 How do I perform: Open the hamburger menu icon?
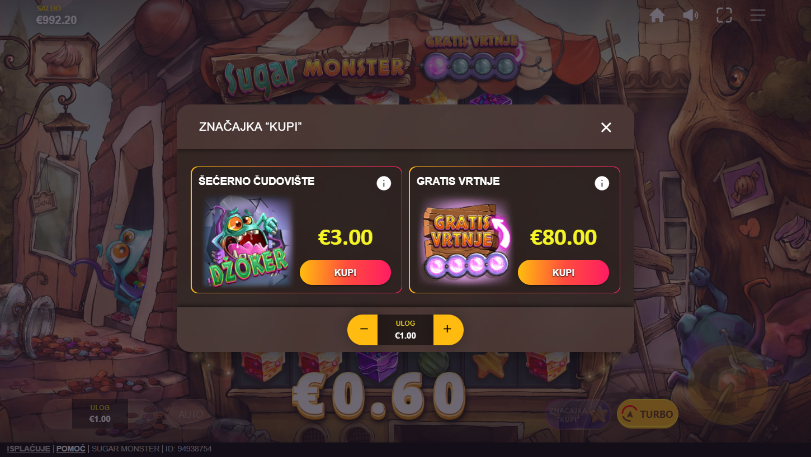click(758, 15)
